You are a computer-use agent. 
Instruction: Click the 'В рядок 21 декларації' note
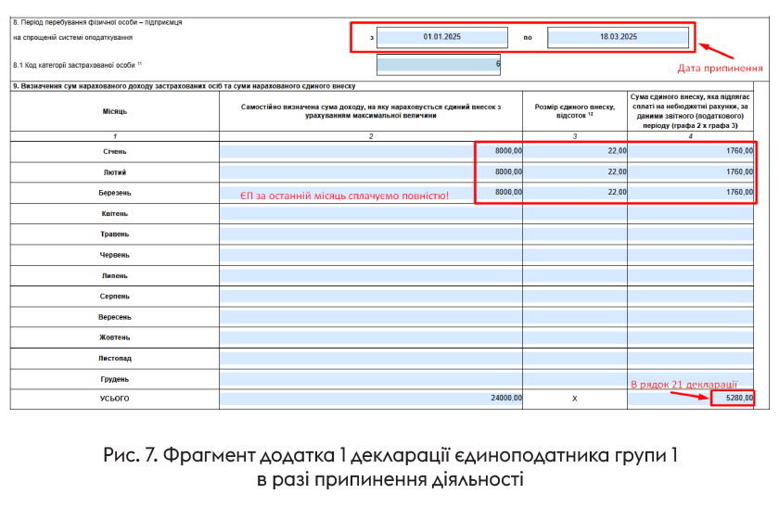point(683,383)
